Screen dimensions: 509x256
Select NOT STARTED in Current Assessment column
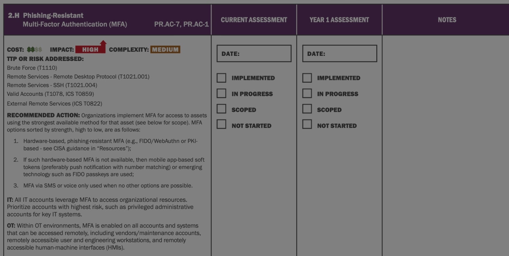(221, 125)
